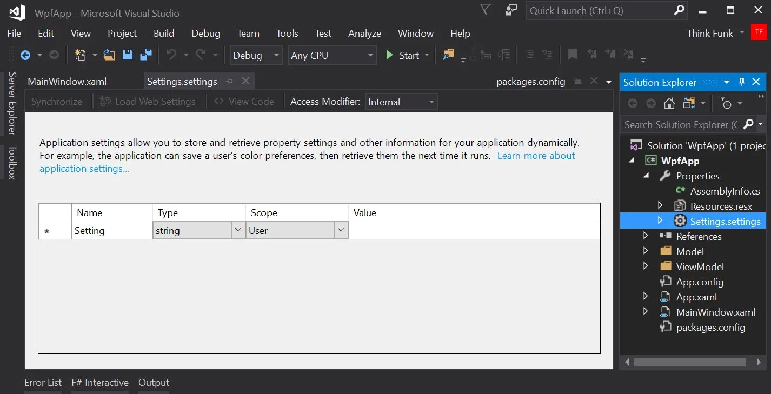Click the Back arrow in Solution Explorer toolbar

coord(633,103)
